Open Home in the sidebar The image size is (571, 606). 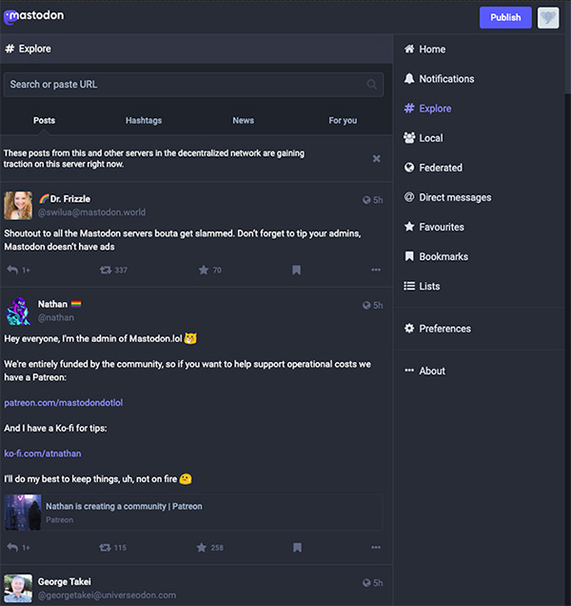424,50
